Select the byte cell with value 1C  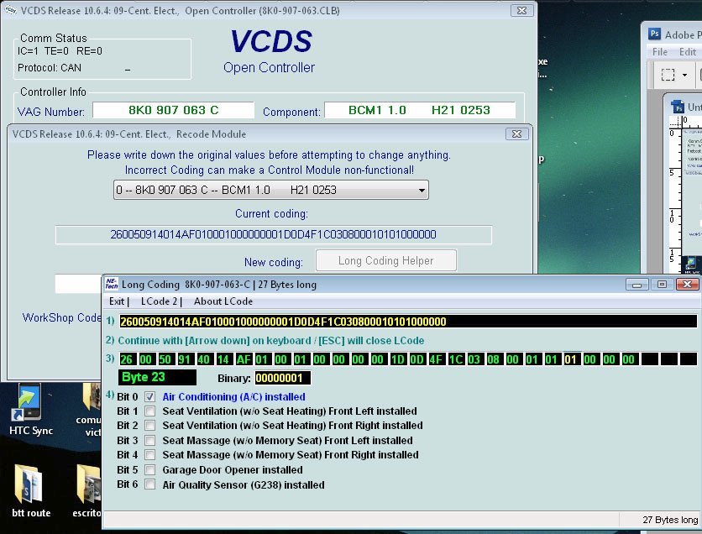455,359
